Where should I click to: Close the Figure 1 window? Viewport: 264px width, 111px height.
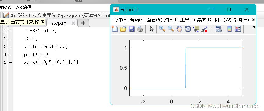[x=247, y=9]
